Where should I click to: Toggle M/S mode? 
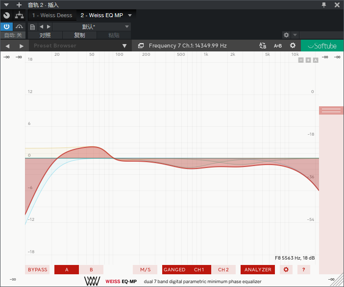point(145,270)
